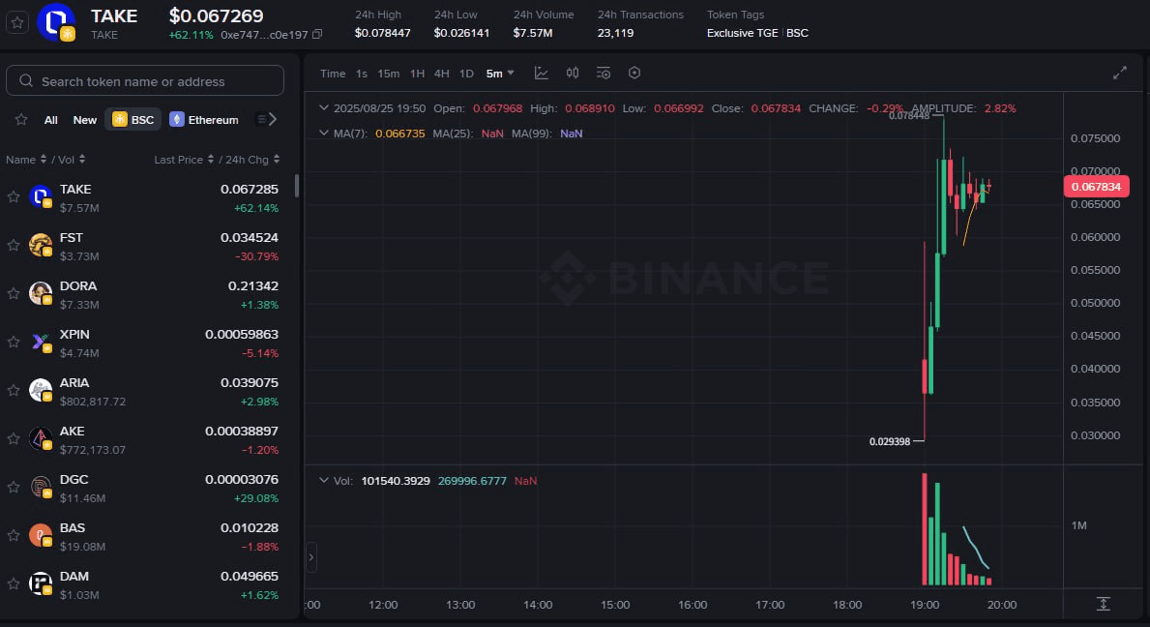Viewport: 1150px width, 627px height.
Task: Sort list by Last Price
Action: tap(184, 159)
